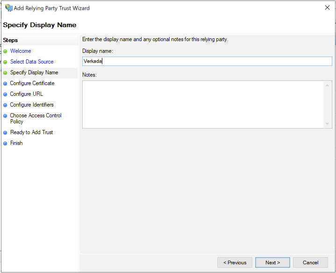The height and width of the screenshot is (273, 336).
Task: Click green bullet beside Select Data Source
Action: (x=5, y=62)
